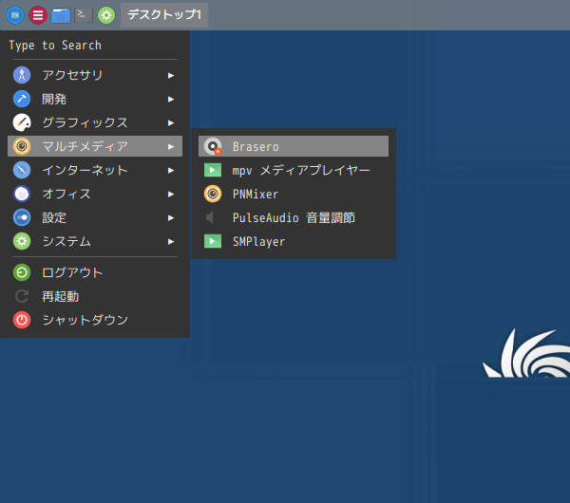Expand the アクセサリ submenu arrow

[x=171, y=76]
